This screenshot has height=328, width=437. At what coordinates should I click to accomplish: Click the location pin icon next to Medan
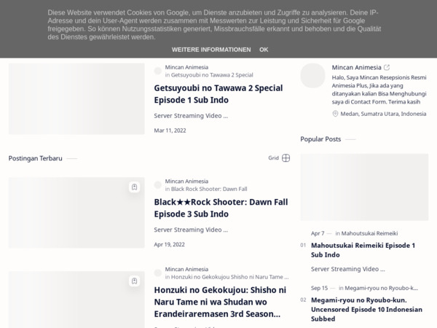(x=335, y=114)
